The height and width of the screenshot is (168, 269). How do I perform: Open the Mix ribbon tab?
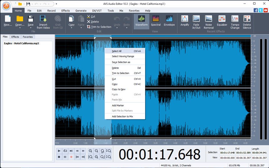[x=121, y=11]
